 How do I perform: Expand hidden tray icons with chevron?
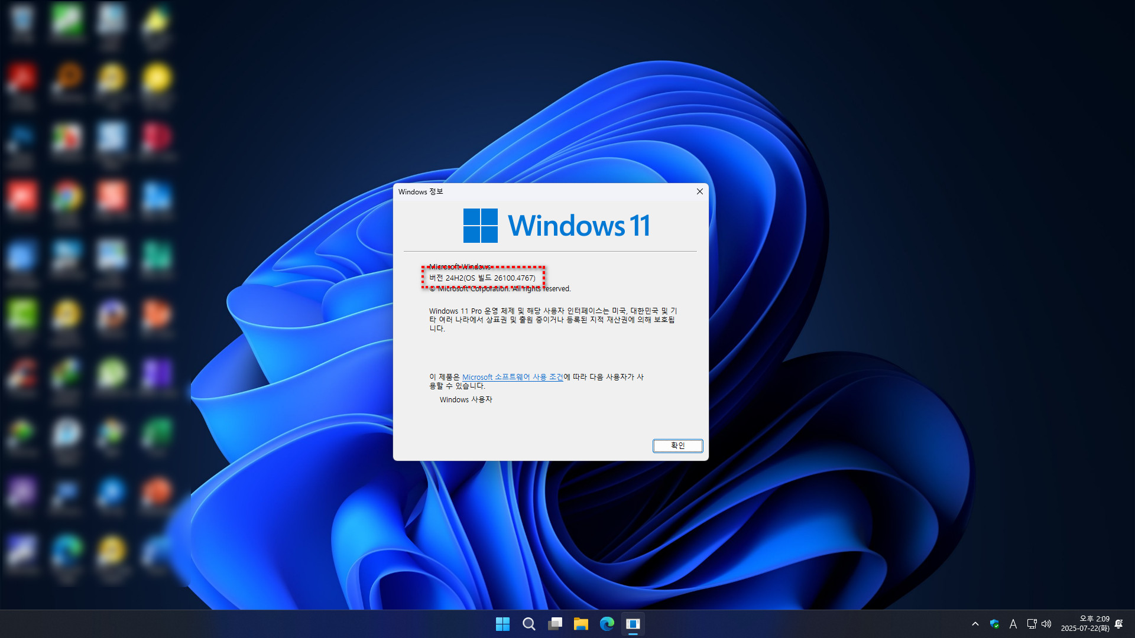click(x=975, y=624)
